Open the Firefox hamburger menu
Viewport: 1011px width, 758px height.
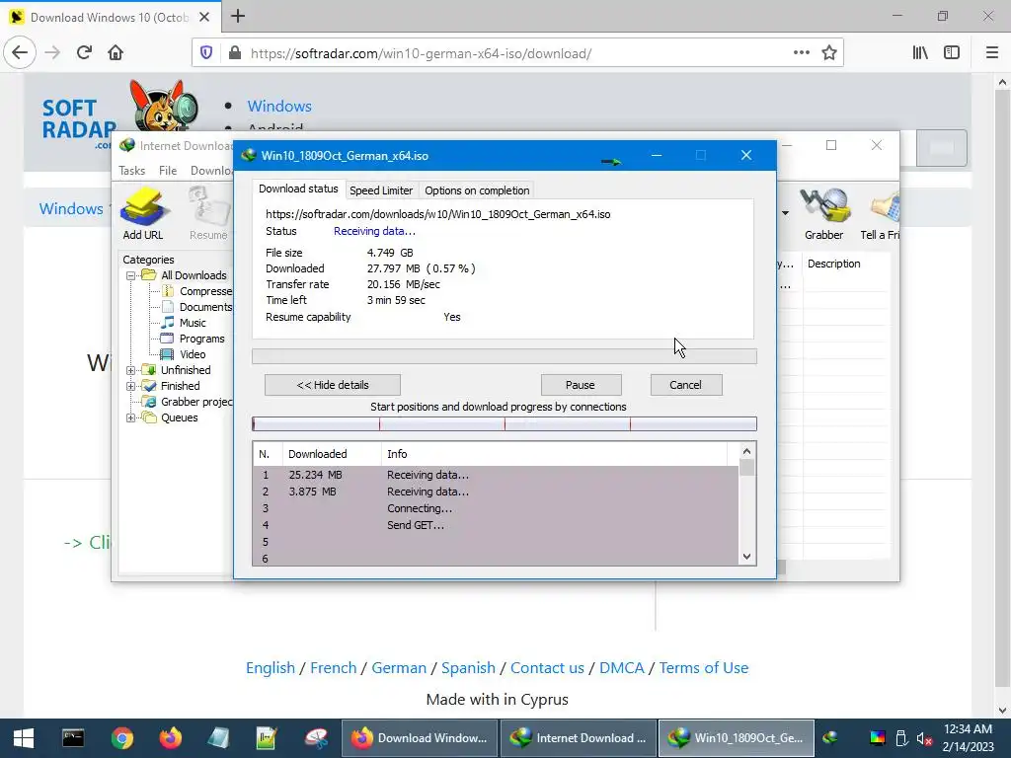[992, 53]
